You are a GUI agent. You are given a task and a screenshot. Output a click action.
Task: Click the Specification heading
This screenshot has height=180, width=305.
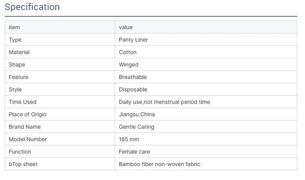click(32, 7)
